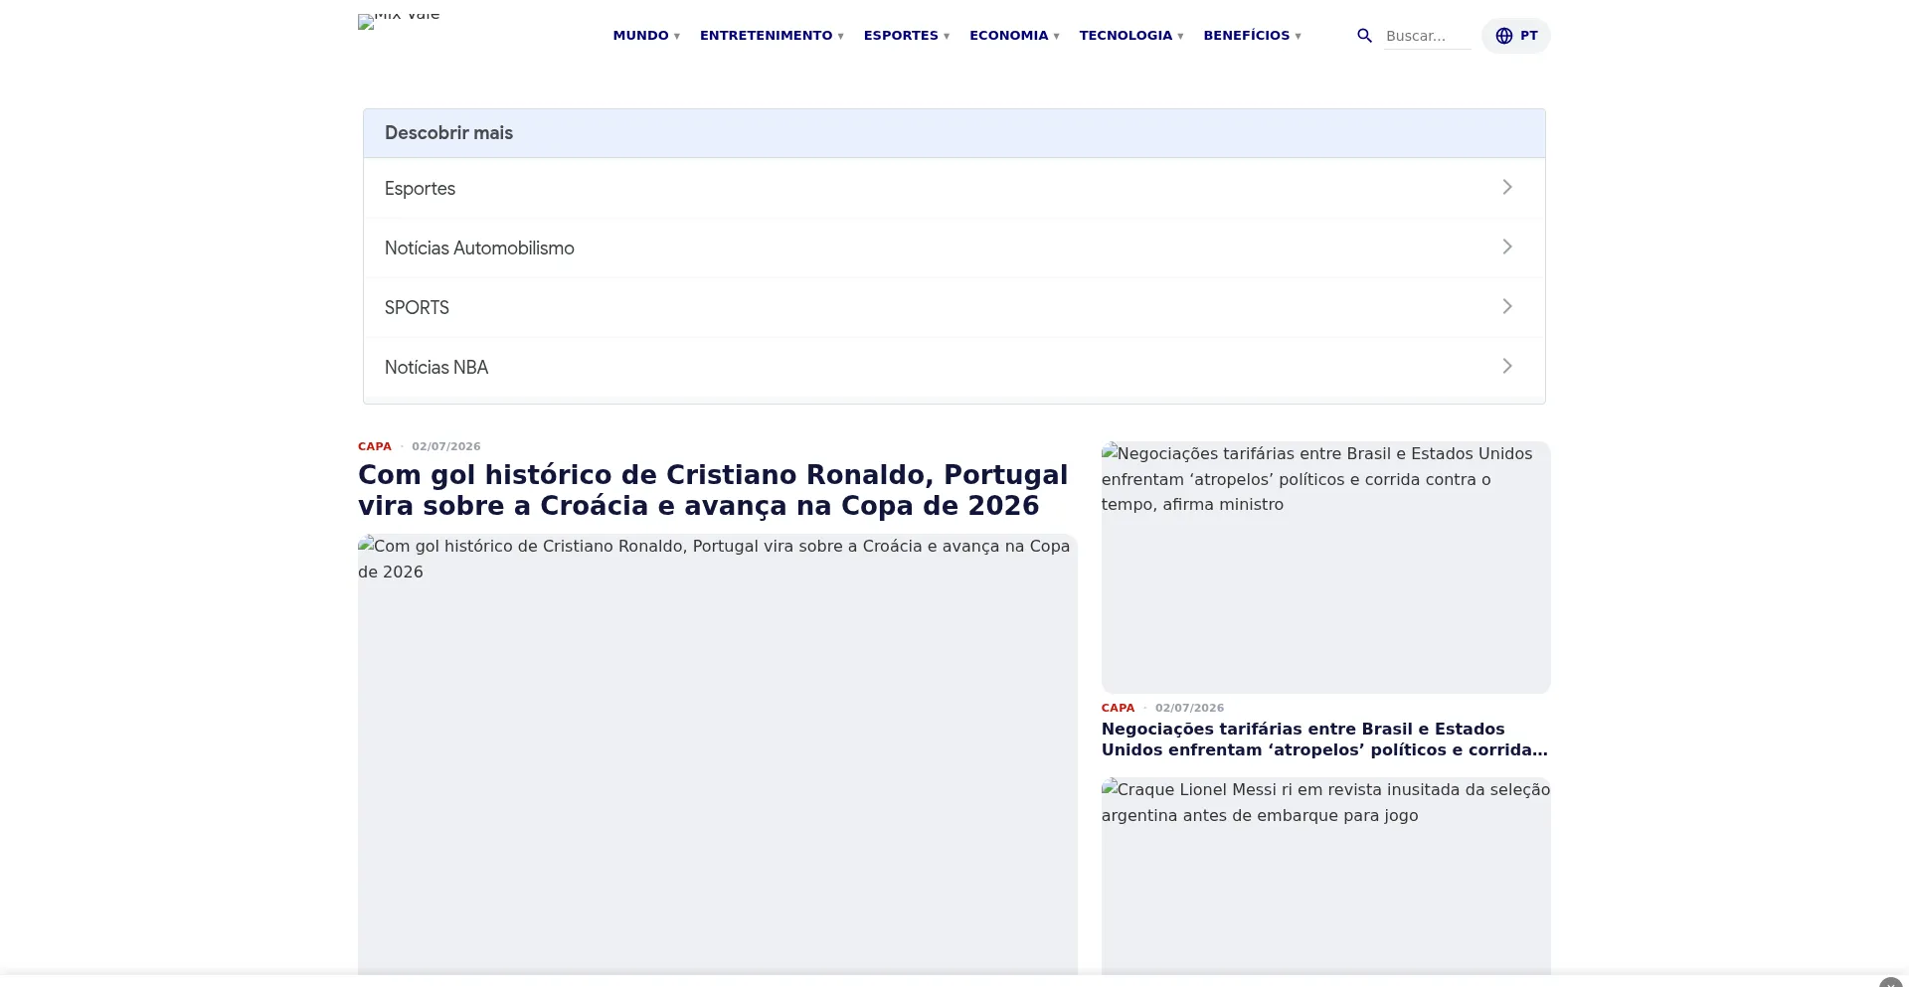Click the 02/07/2026 date above Negociações headline
Viewport: 1909px width, 987px height.
(x=1189, y=708)
